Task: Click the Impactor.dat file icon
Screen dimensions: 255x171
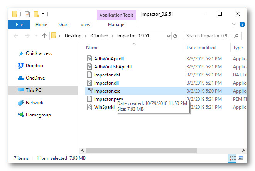Action: [x=90, y=75]
